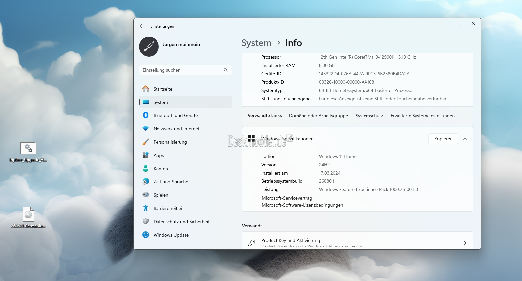Viewport: 522px width, 281px height.
Task: Click the Konten person icon
Action: (146, 169)
